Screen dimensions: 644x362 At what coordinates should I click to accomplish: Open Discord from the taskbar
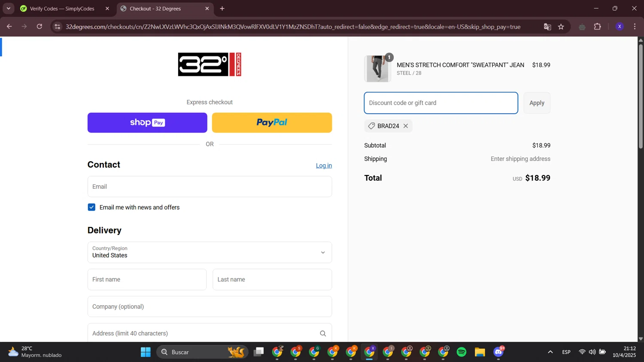498,352
